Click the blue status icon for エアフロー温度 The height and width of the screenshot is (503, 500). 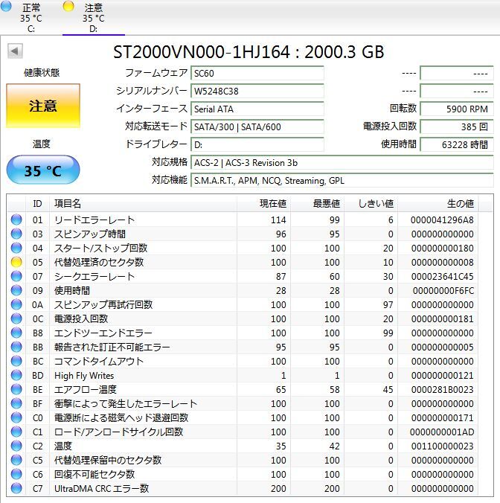click(16, 390)
